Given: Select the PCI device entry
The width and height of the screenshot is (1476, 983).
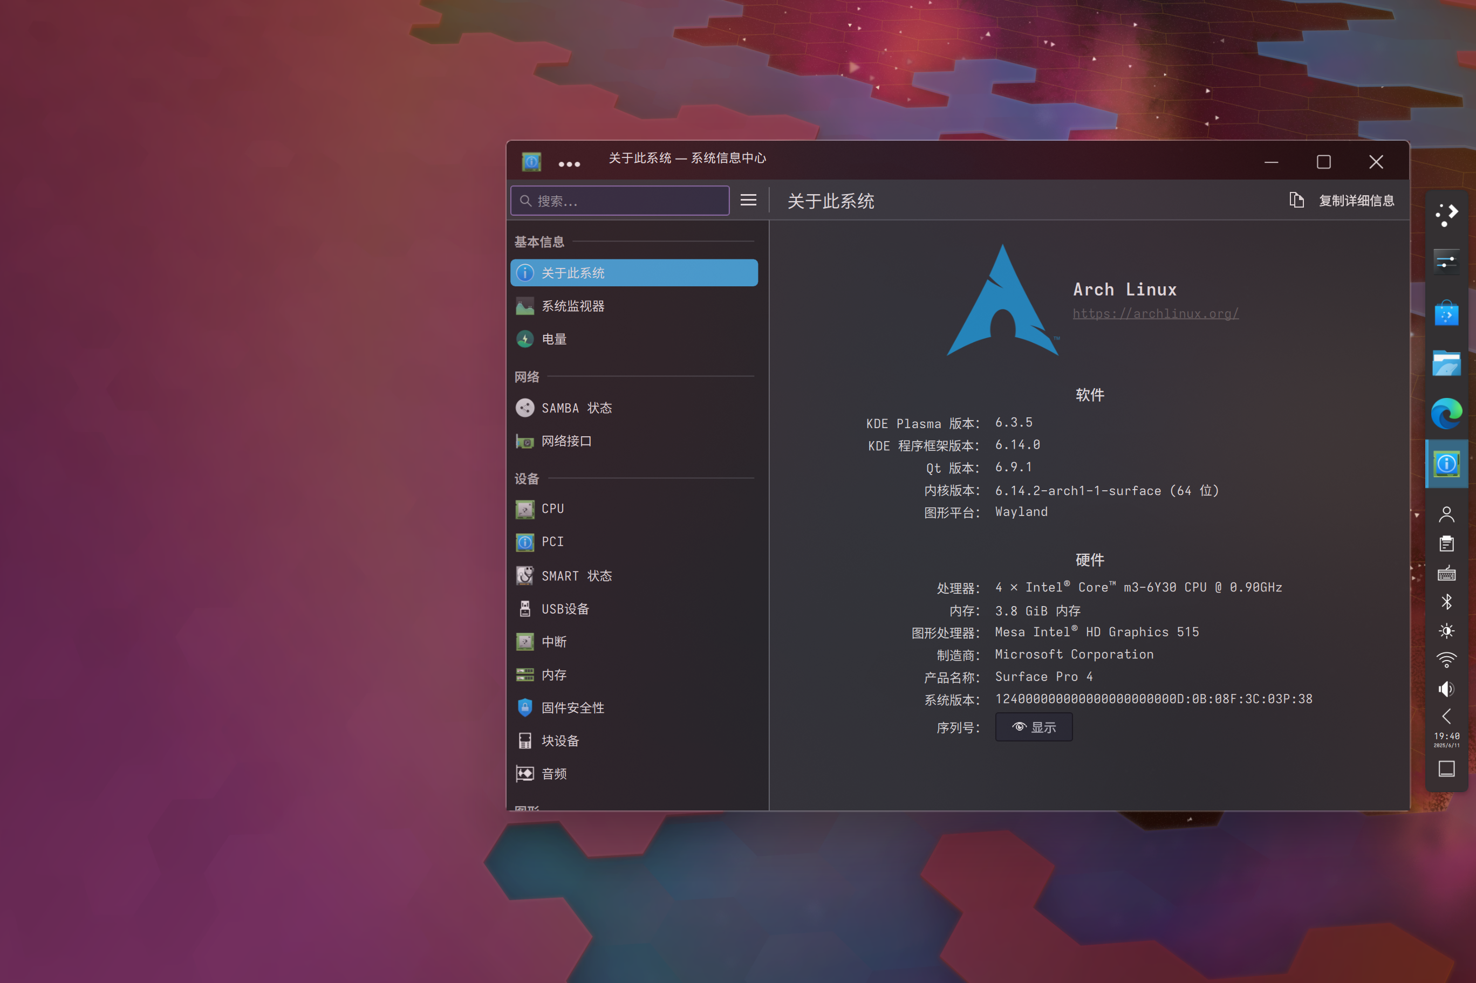Looking at the screenshot, I should [633, 542].
